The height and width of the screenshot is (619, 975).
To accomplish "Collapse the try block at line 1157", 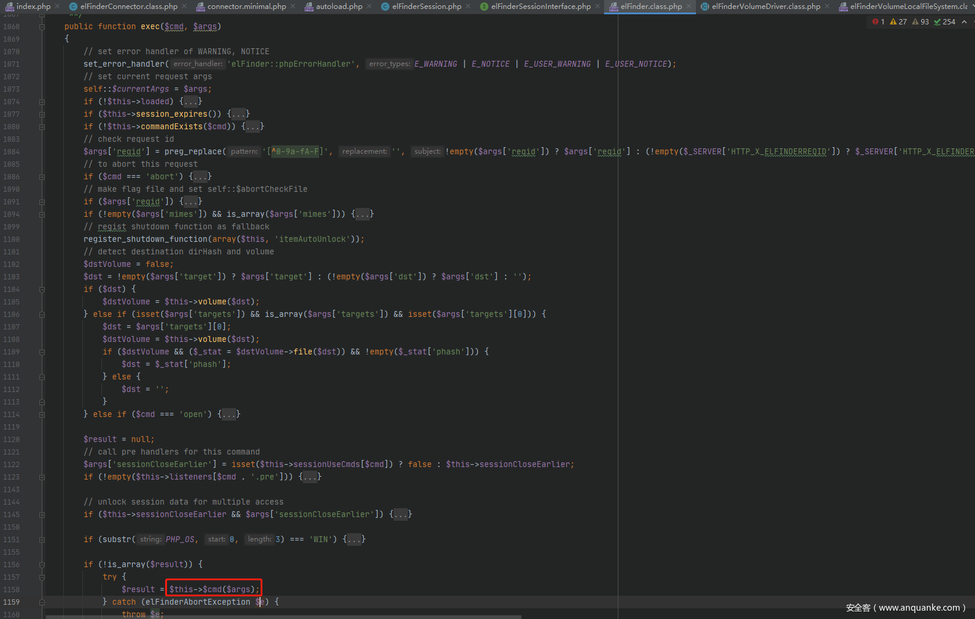I will (42, 577).
